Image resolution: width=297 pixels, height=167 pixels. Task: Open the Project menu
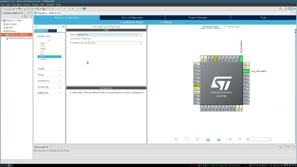click(35, 5)
